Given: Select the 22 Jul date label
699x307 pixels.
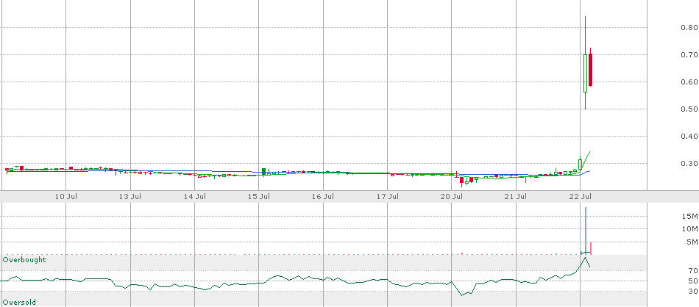Looking at the screenshot, I should [581, 196].
